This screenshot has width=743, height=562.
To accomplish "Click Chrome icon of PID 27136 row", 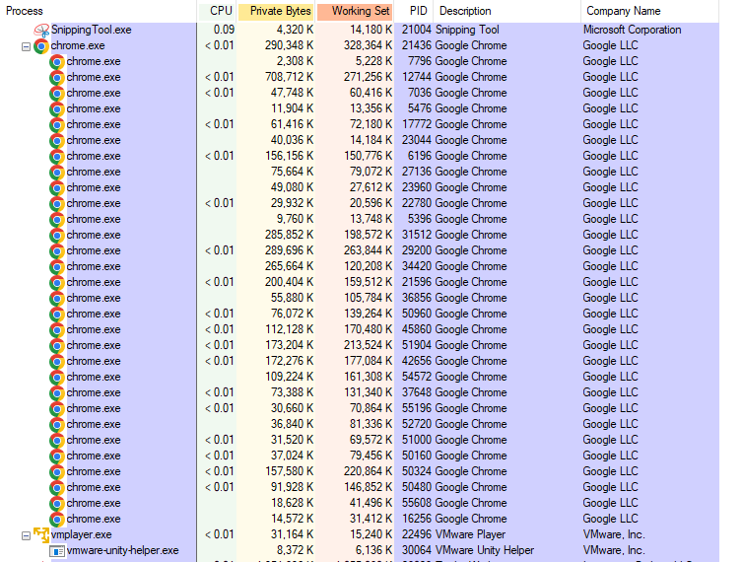I will point(57,173).
